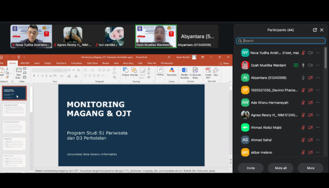Viewport: 329px width, 188px height.
Task: Open the Arrange dropdown
Action: pos(134,72)
